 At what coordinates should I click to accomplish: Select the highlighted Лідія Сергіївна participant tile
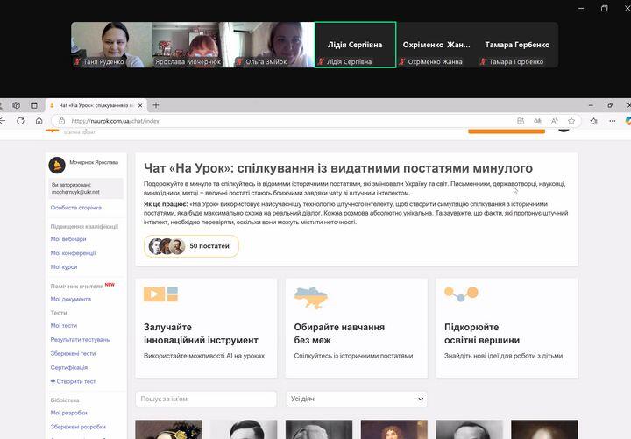click(355, 45)
